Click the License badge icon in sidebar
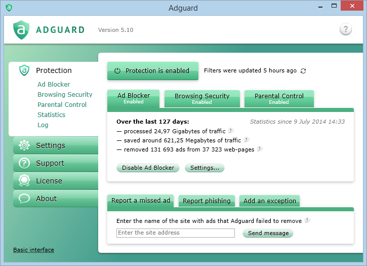This screenshot has height=266, width=367. point(24,181)
